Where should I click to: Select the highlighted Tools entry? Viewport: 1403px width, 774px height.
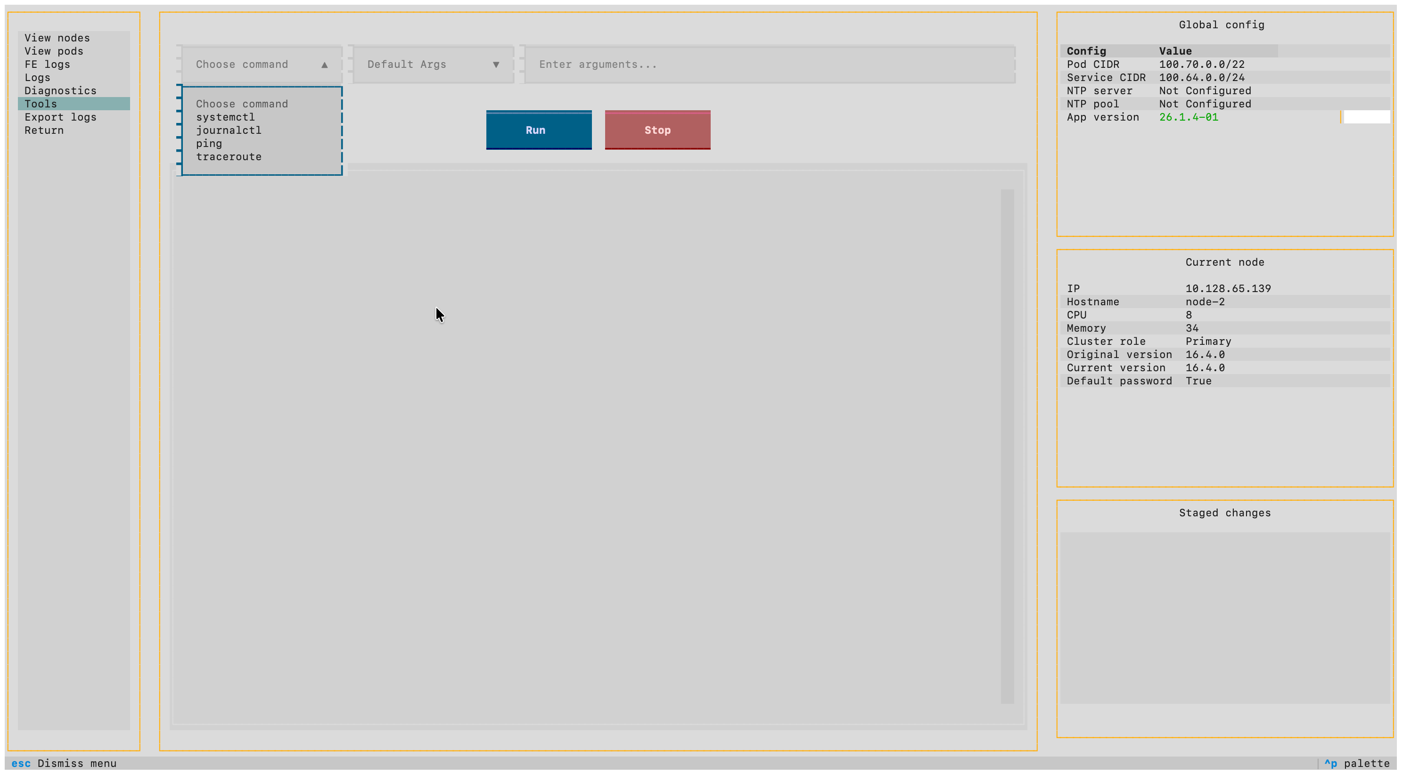click(x=74, y=104)
